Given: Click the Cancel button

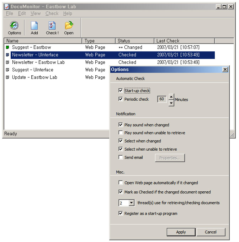Looking at the screenshot, I should tap(211, 232).
